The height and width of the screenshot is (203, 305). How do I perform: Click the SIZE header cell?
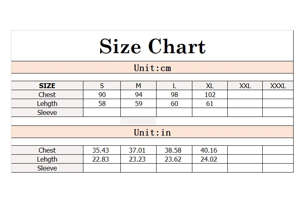pyautogui.click(x=47, y=86)
